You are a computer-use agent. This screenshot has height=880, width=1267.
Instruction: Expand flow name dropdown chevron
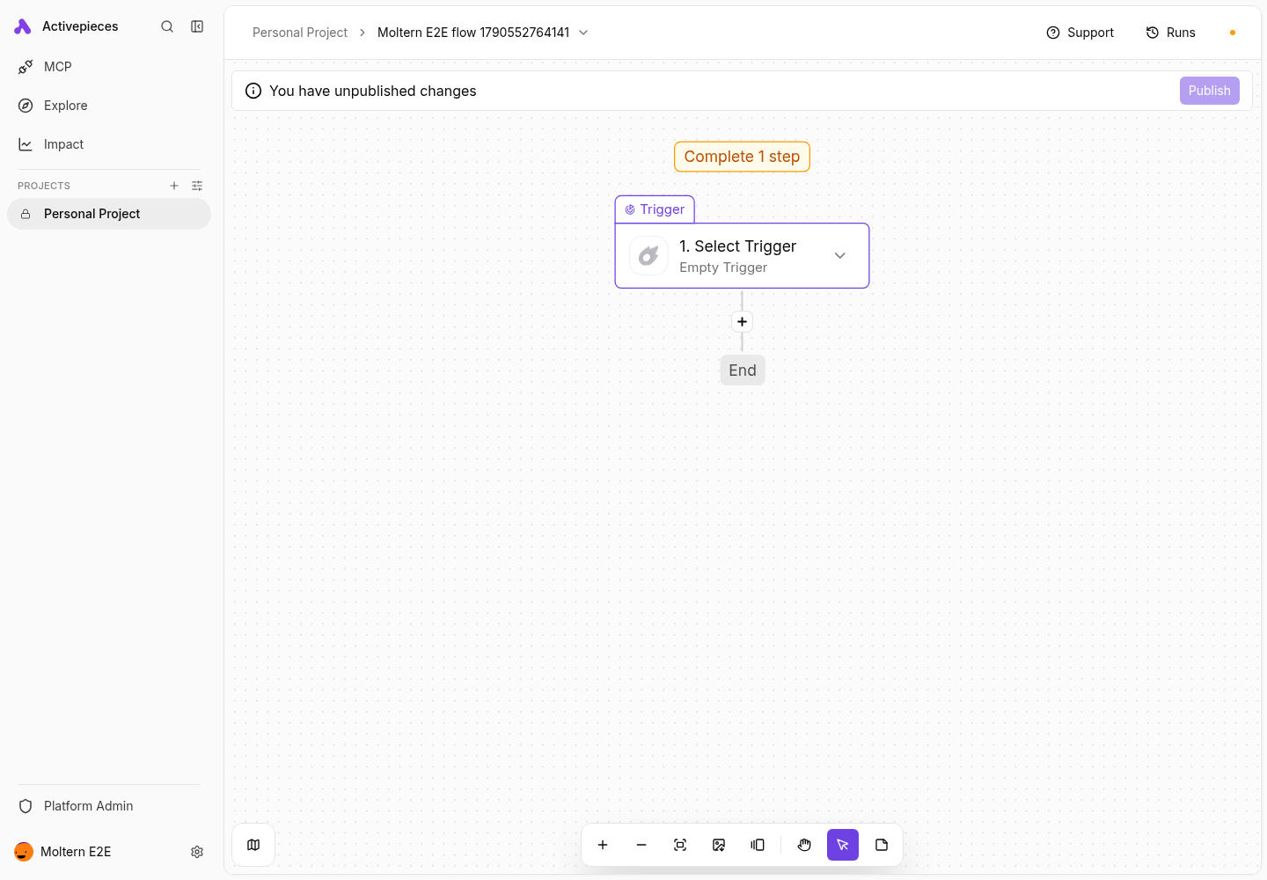pyautogui.click(x=583, y=33)
